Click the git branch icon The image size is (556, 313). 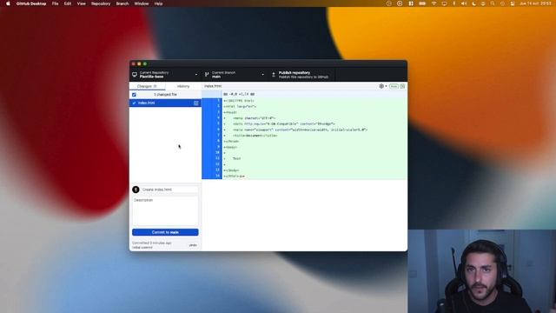[207, 75]
